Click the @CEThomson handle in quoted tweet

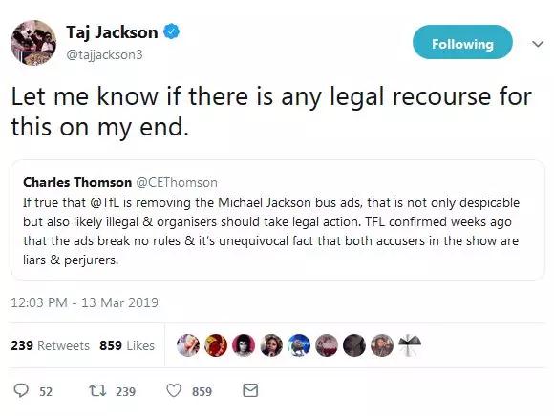(177, 183)
